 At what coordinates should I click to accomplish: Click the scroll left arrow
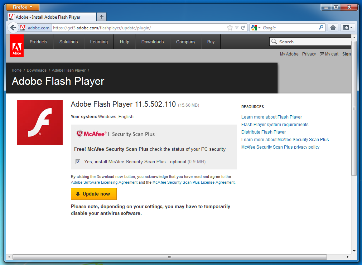[x=9, y=257]
